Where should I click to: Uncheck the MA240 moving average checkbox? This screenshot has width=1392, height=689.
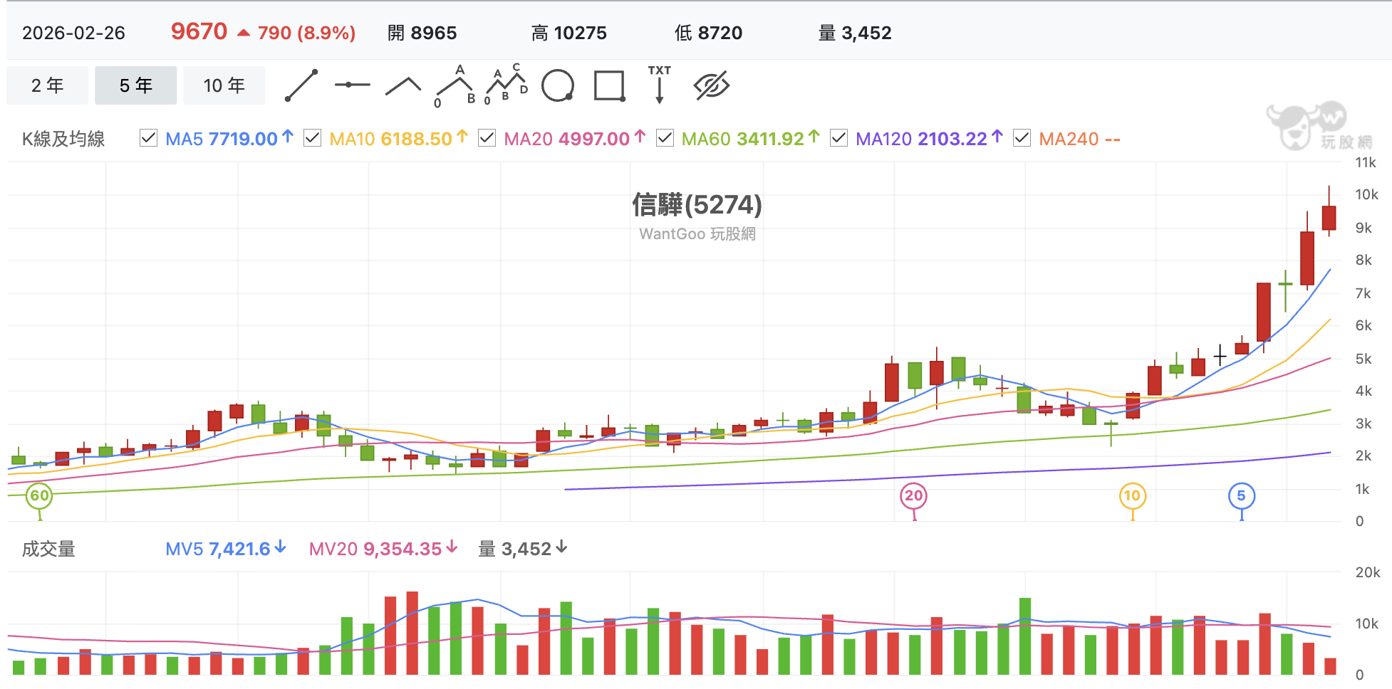1022,138
